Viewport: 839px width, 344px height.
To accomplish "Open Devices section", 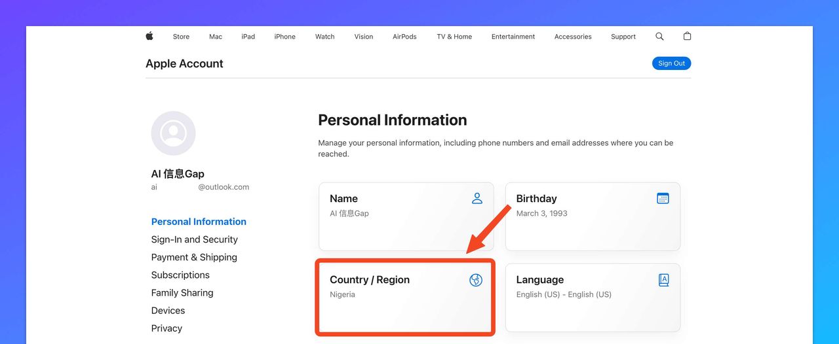I will click(168, 310).
